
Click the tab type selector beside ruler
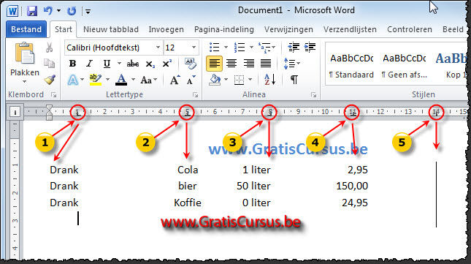coord(15,112)
